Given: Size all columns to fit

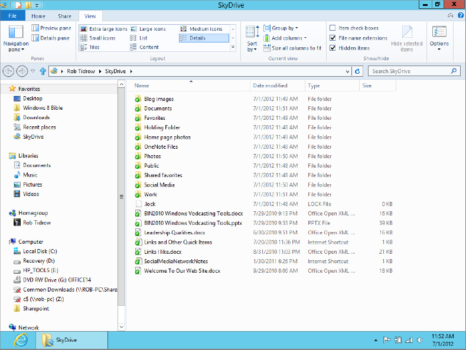Looking at the screenshot, I should click(x=292, y=48).
